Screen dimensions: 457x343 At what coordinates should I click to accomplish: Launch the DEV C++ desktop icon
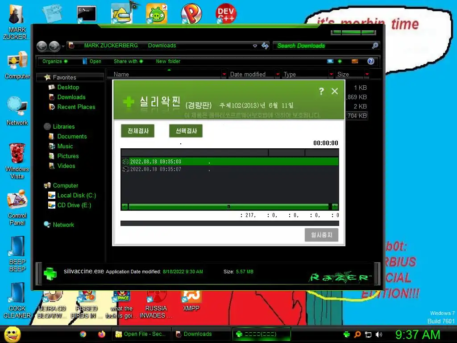click(x=226, y=13)
